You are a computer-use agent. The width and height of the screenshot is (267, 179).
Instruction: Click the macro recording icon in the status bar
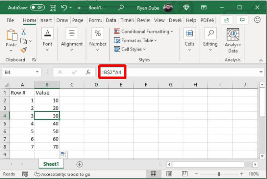click(x=25, y=174)
